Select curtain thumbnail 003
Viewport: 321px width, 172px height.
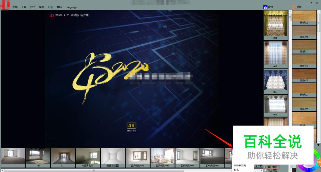(x=276, y=81)
